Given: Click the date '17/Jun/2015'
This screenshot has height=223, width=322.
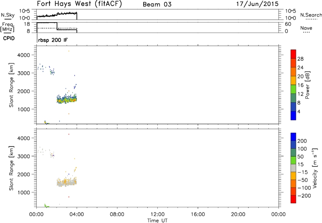Looking at the screenshot, I should 257,4.
